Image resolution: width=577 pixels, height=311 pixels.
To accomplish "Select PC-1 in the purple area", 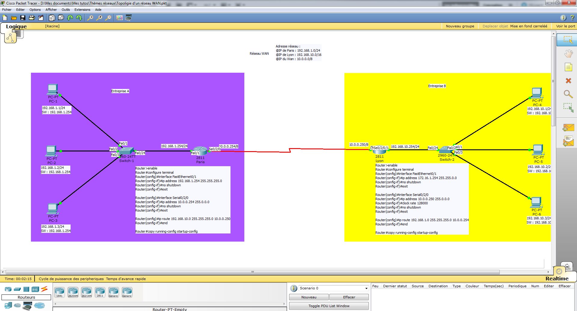I will (x=53, y=89).
